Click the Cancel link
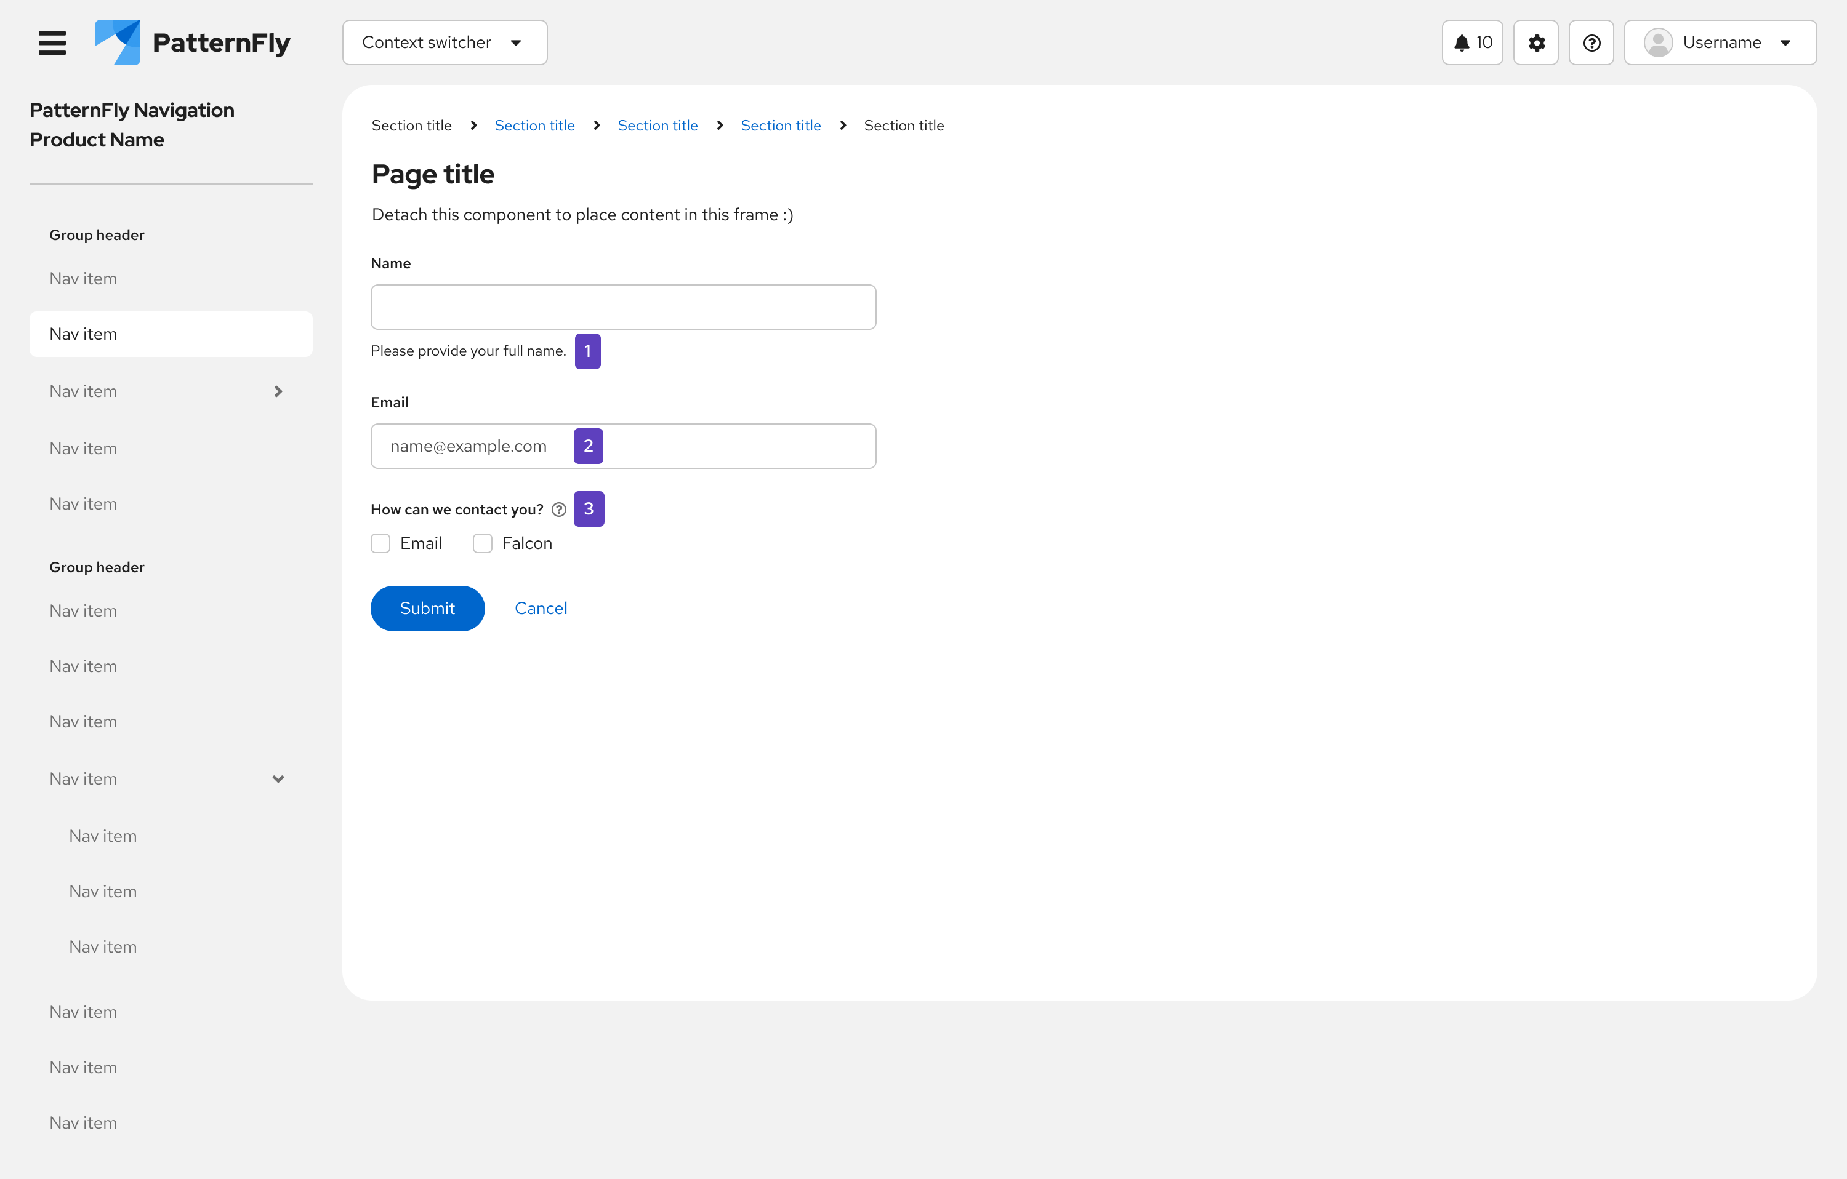This screenshot has height=1179, width=1847. point(541,609)
